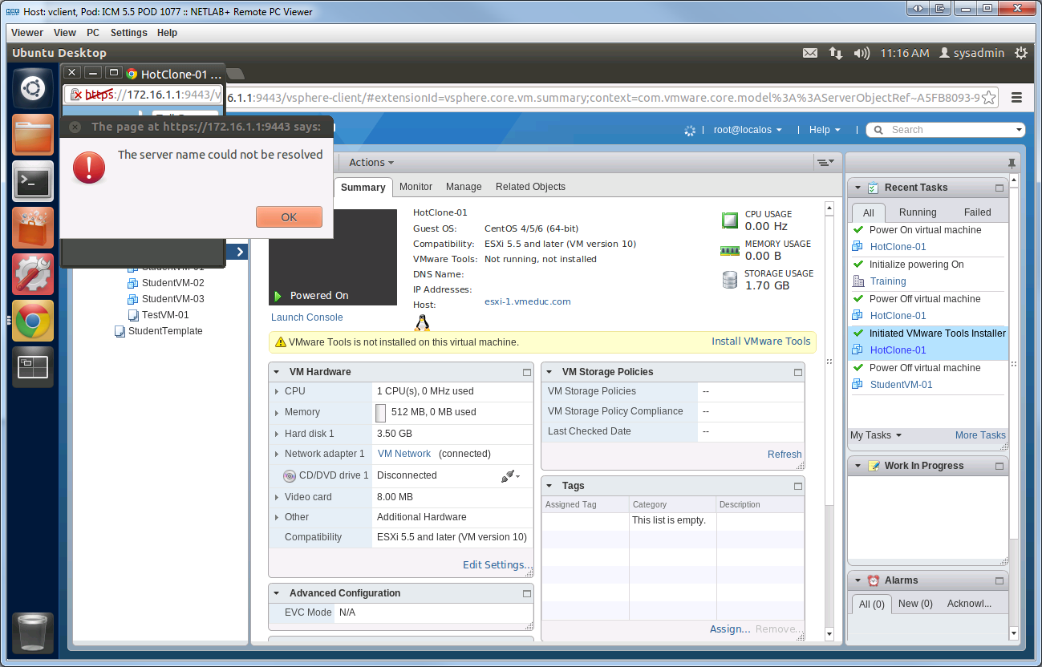Maximize the Work In Progress panel
This screenshot has height=667, width=1042.
coord(999,466)
